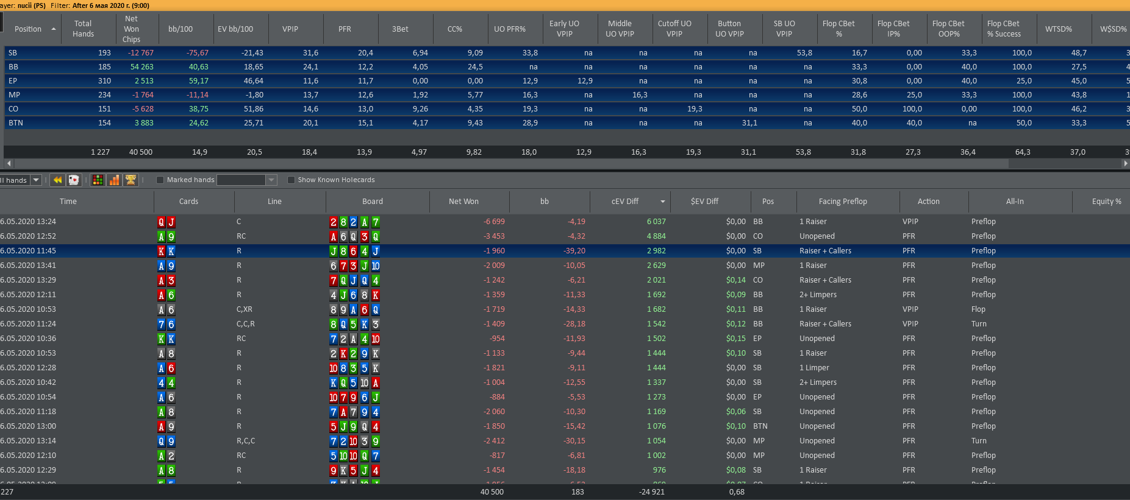Screen dimensions: 1130x500
Task: Click the BTN position cell at 13:00
Action: [760, 426]
